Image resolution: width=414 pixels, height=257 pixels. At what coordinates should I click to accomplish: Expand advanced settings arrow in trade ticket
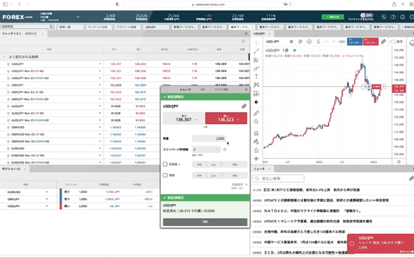click(246, 185)
